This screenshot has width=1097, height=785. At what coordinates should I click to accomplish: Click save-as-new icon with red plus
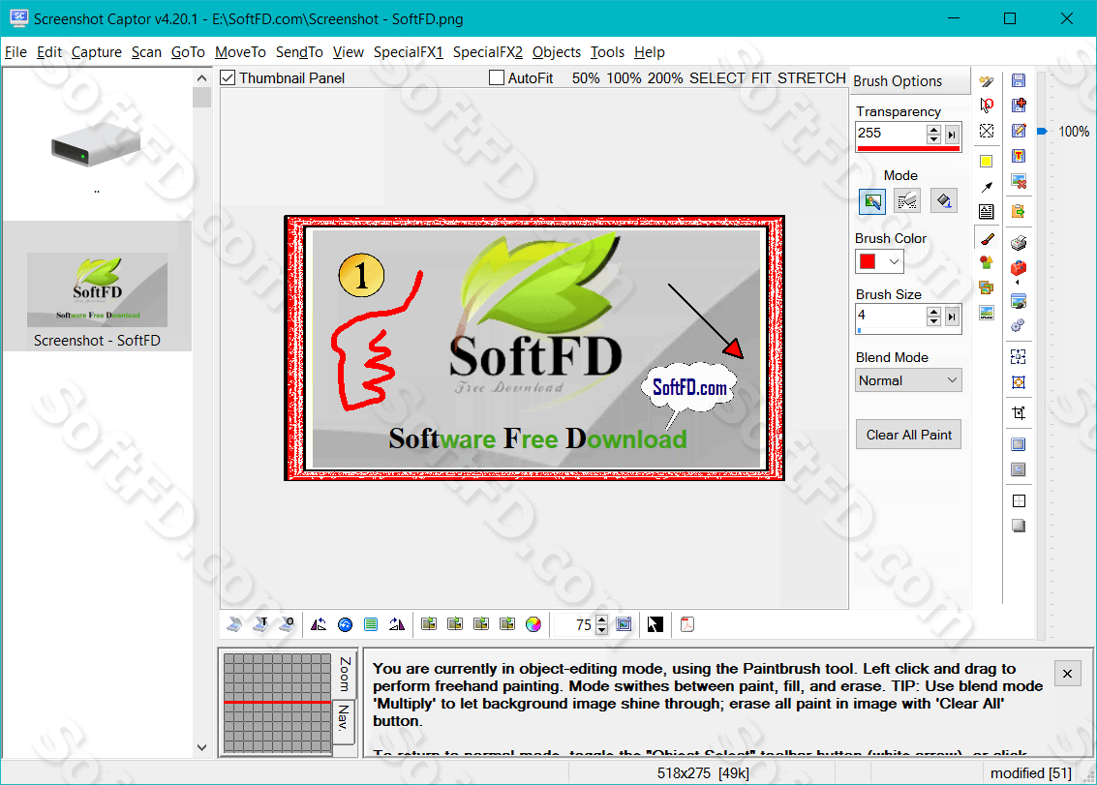[x=1019, y=105]
